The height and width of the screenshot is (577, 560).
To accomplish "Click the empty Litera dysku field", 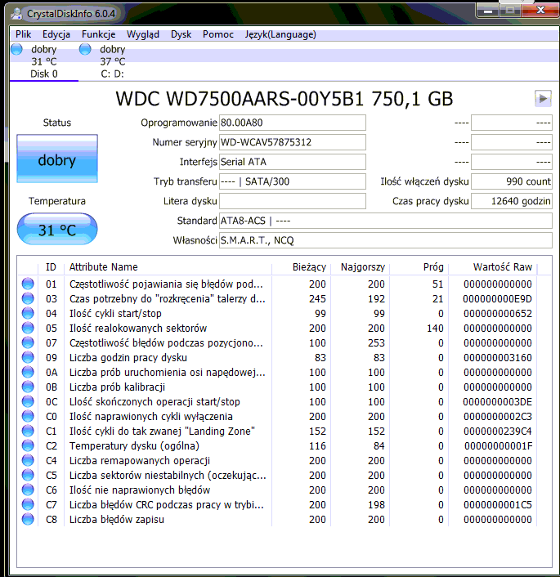I will [293, 201].
